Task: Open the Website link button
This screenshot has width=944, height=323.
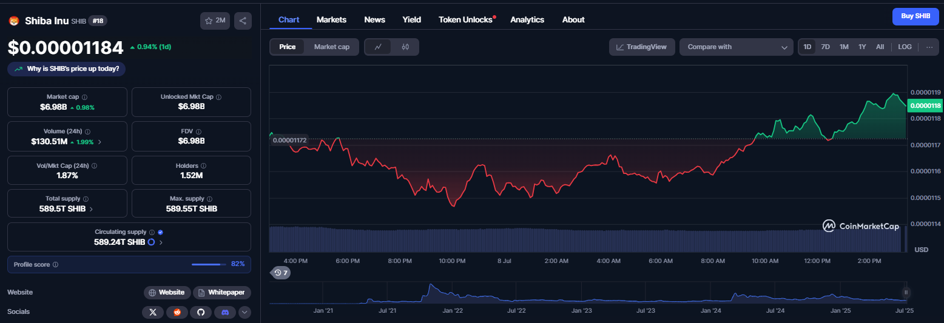Action: pyautogui.click(x=167, y=292)
